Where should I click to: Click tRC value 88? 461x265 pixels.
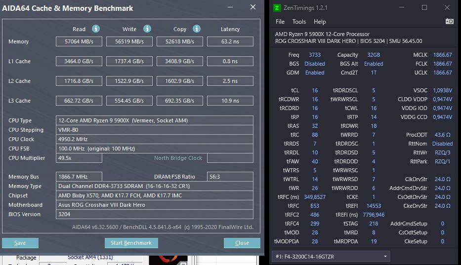[x=315, y=135]
